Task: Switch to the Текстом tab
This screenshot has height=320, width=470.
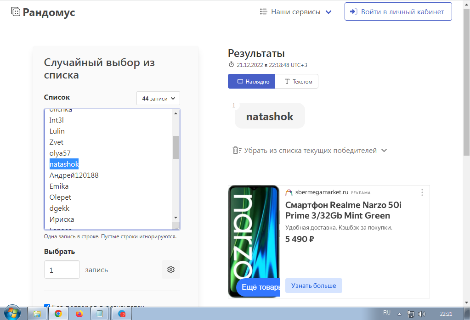Action: click(297, 82)
